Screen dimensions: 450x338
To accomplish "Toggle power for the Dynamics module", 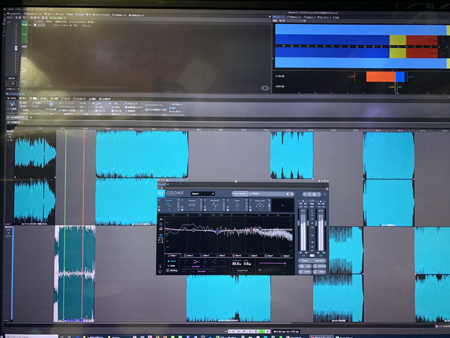I will pyautogui.click(x=182, y=200).
